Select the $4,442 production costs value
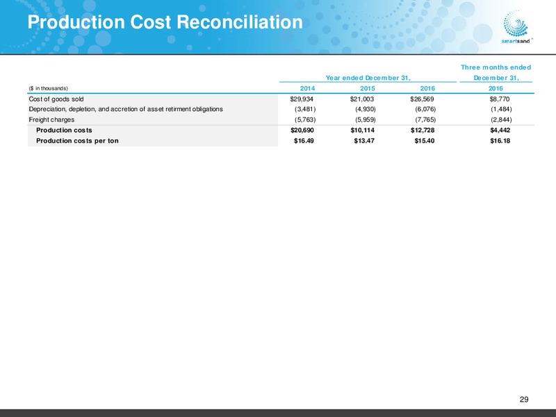The width and height of the screenshot is (556, 417). click(x=500, y=130)
